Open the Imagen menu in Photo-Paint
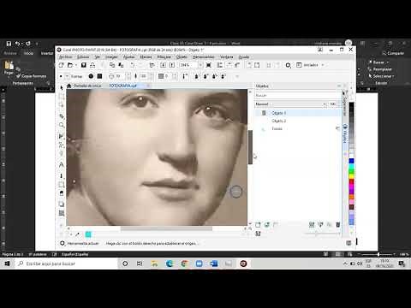 click(111, 57)
